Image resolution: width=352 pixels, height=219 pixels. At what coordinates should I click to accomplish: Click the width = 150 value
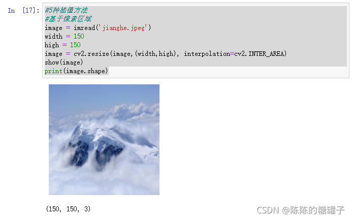pos(79,36)
